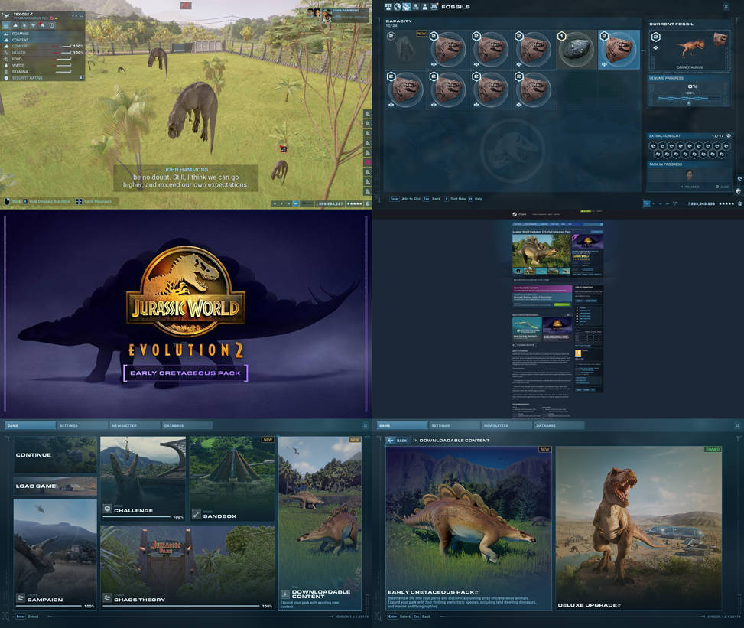The image size is (744, 628).
Task: Open the Deluxe Upgrade DLC card
Action: coord(638,528)
